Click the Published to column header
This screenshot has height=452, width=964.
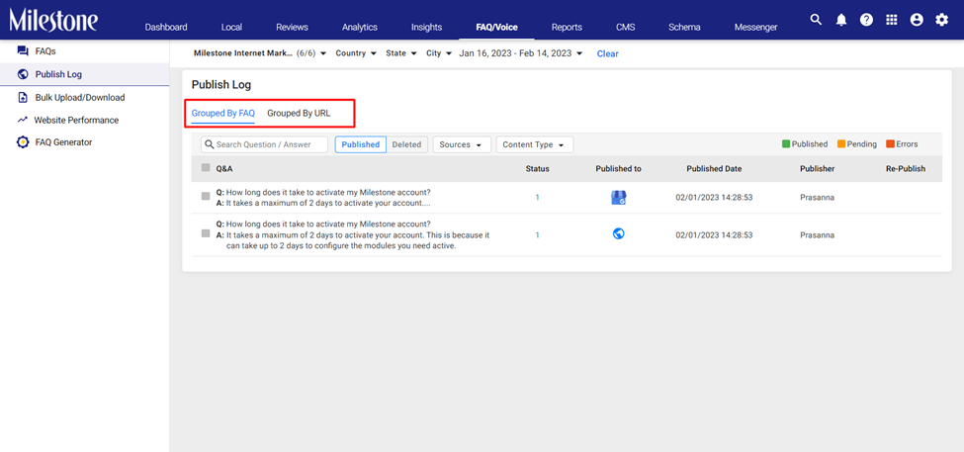click(x=619, y=168)
